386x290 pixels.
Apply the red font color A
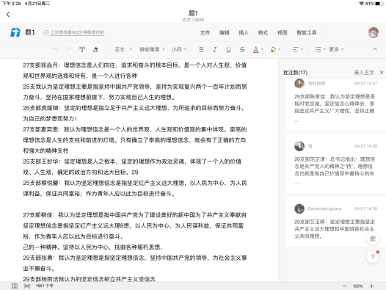point(256,49)
